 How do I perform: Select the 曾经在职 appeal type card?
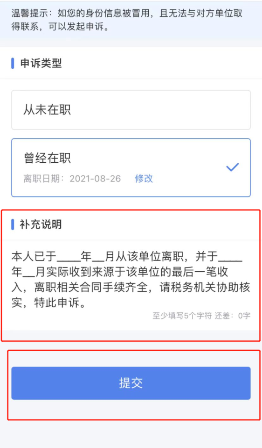[131, 168]
